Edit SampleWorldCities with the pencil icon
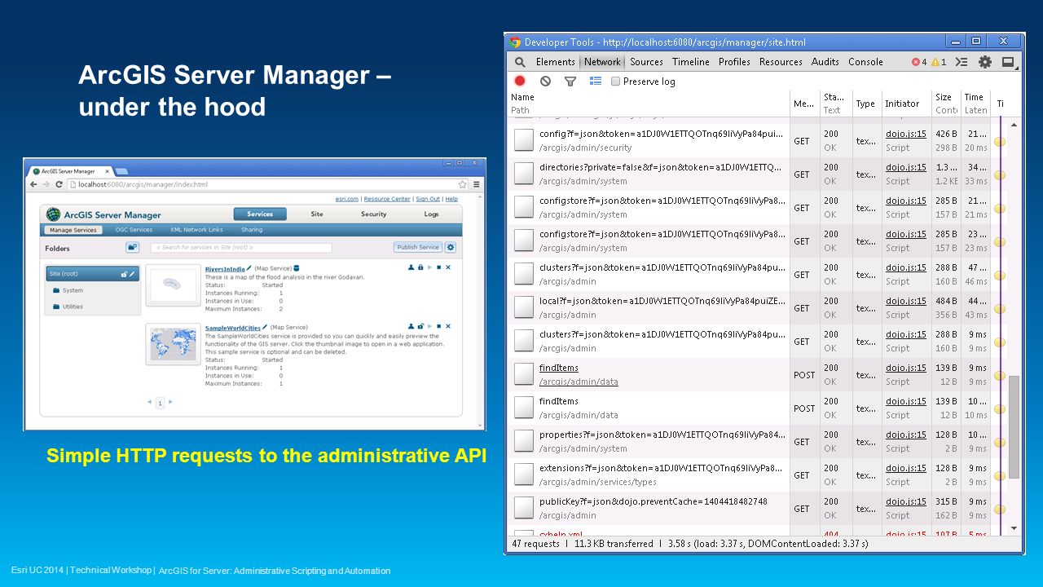This screenshot has width=1043, height=587. click(x=265, y=327)
